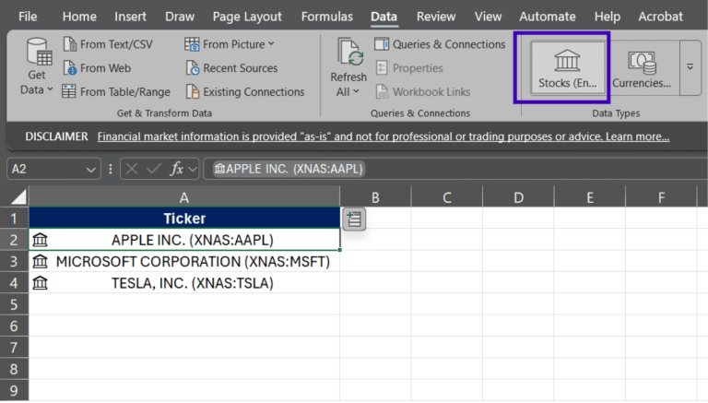Open Queries & Connections pane
The width and height of the screenshot is (708, 403).
[x=440, y=44]
